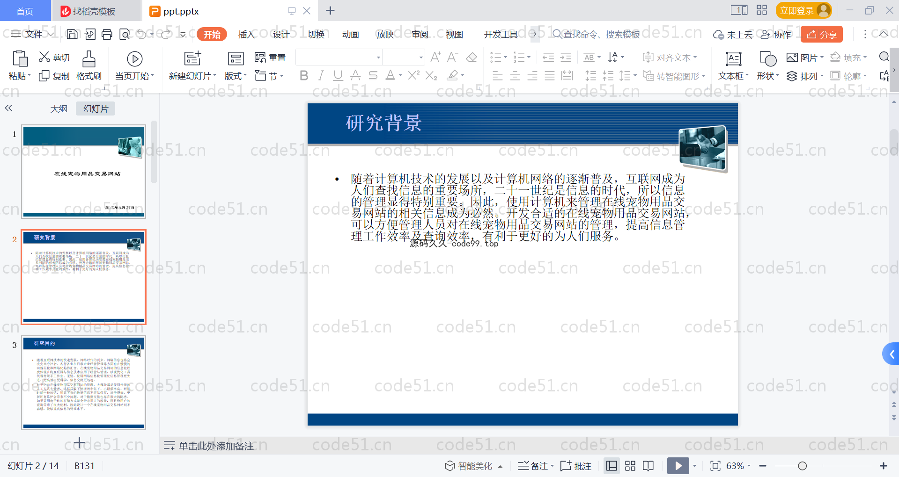Click the zoom in plus button

884,466
